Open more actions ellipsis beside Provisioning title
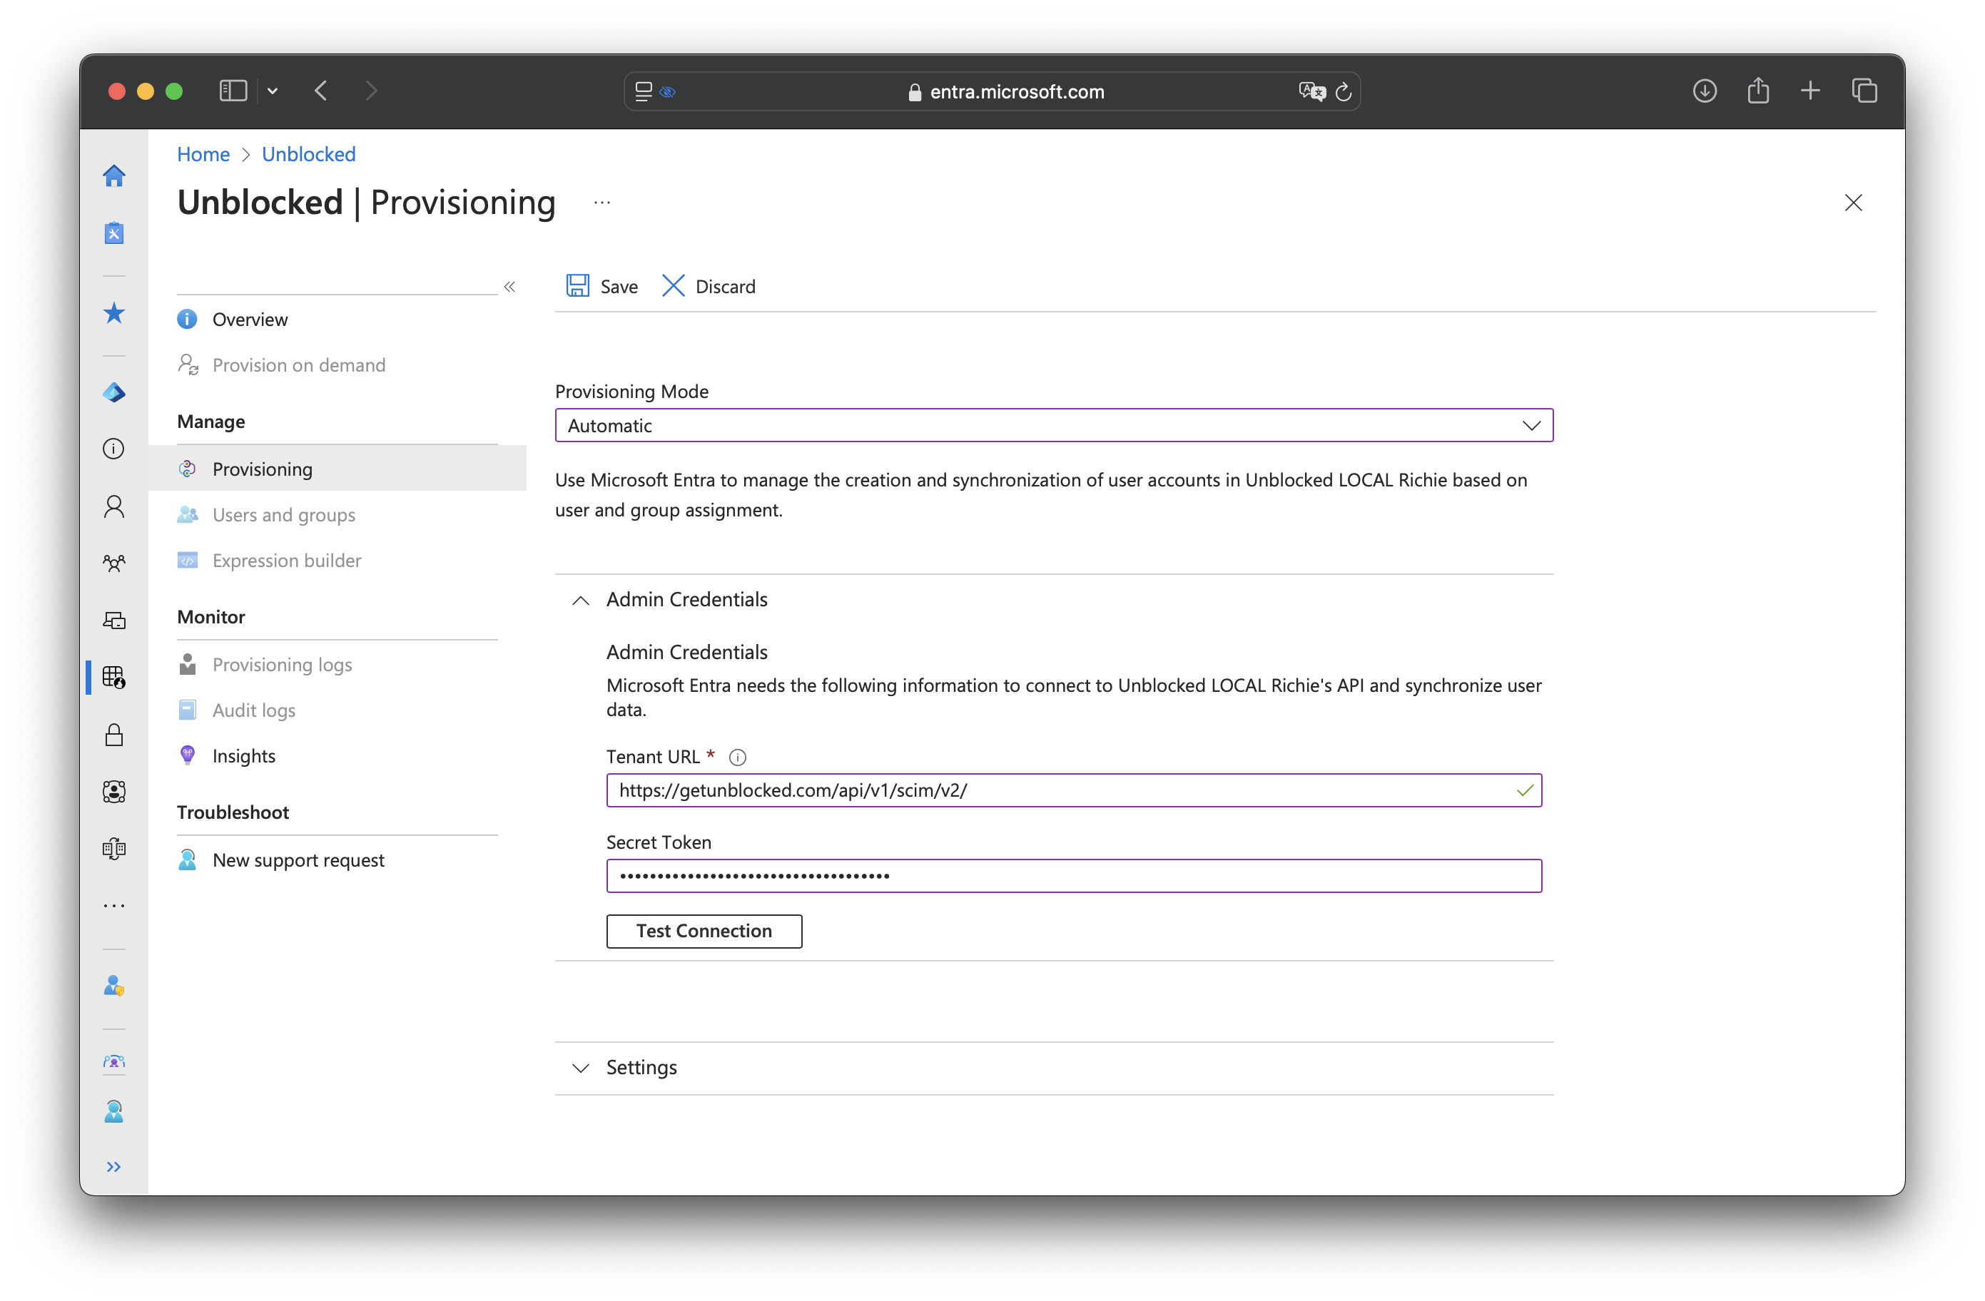 (x=602, y=203)
